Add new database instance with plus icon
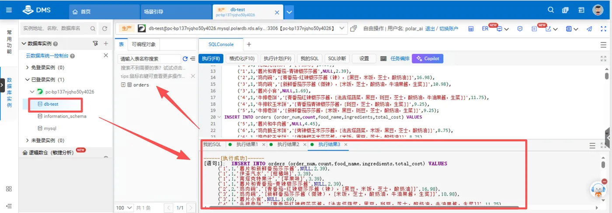This screenshot has width=612, height=213. tap(106, 44)
